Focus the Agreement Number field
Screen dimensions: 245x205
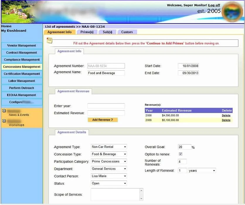[x=106, y=66]
